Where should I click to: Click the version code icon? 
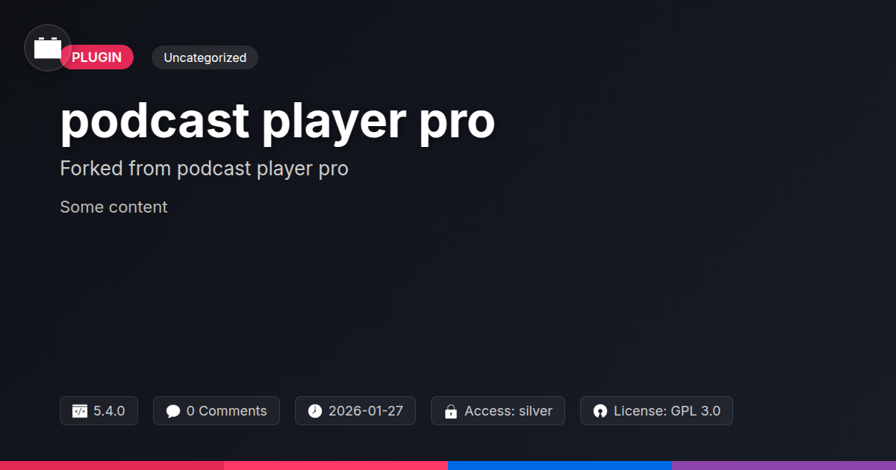[x=80, y=411]
